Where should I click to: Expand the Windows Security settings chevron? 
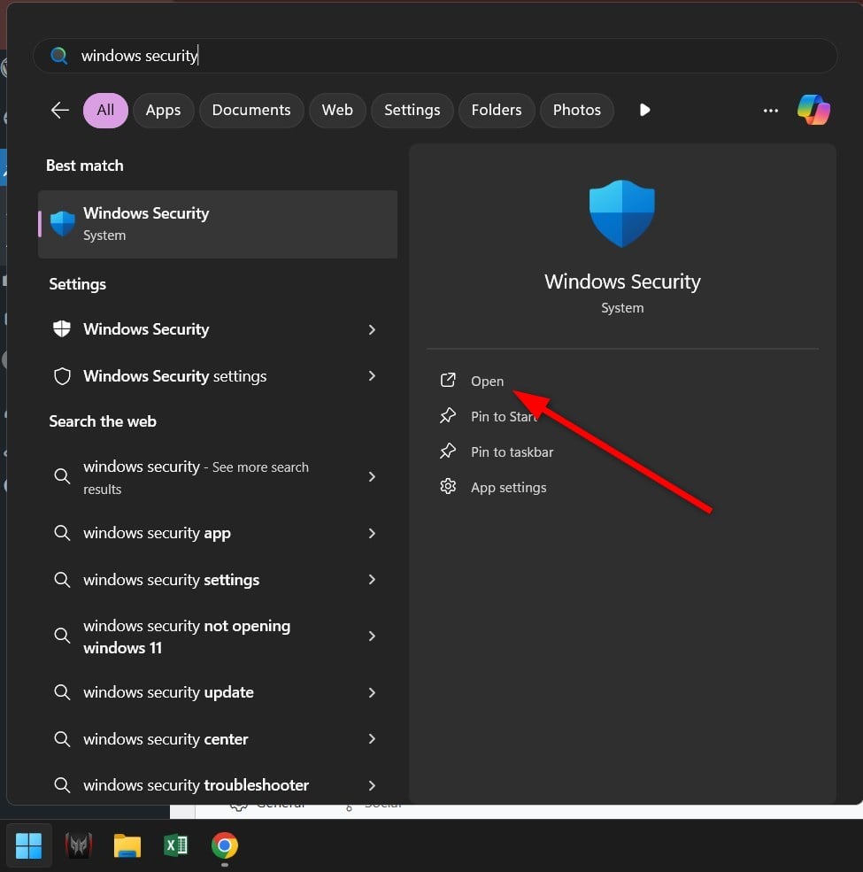click(x=373, y=375)
